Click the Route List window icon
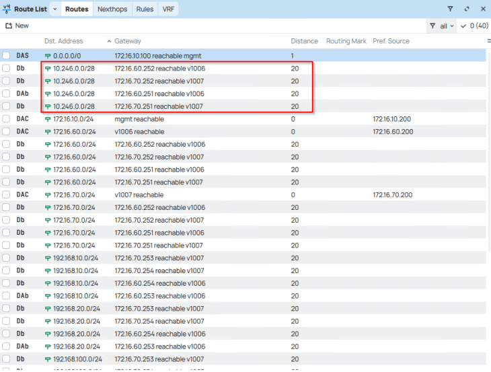This screenshot has height=372, width=491. [x=7, y=9]
